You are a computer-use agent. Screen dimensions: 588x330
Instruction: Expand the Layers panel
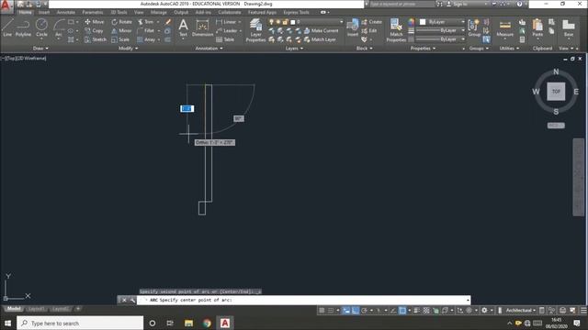[294, 49]
